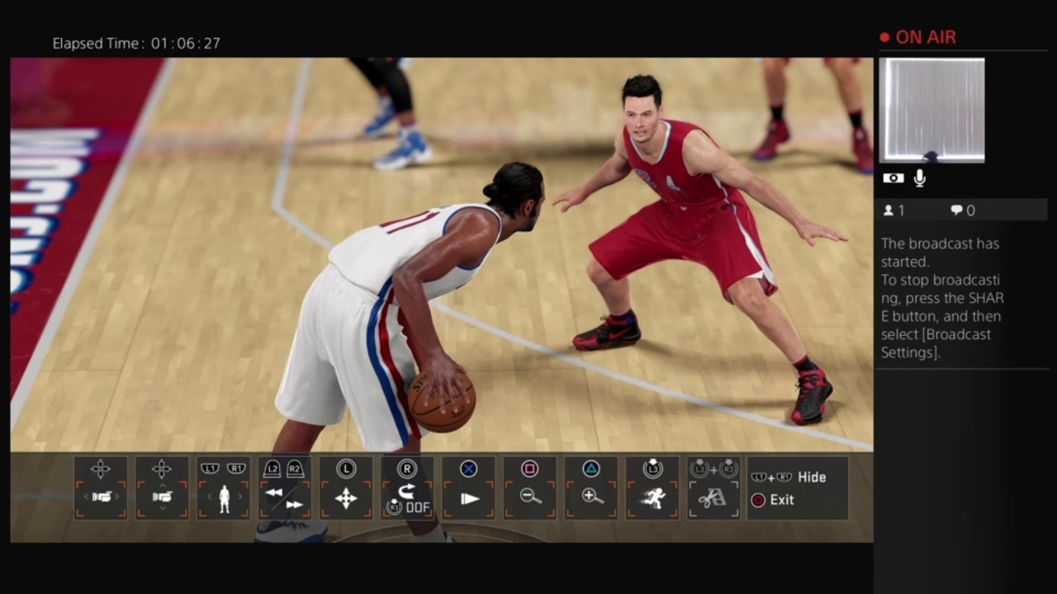
Task: Zoom out with the Square magnifier
Action: click(529, 488)
